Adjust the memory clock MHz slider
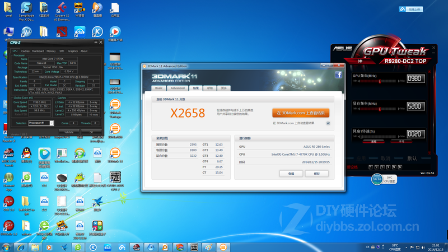The height and width of the screenshot is (252, 448). point(379,109)
